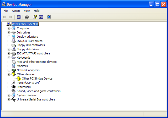Viewport: 168px width, 118px height.
Task: Click the Floppy disk drives icon
Action: coord(14,49)
